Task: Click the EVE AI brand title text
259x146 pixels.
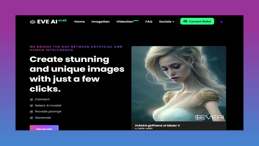Action: [x=47, y=22]
